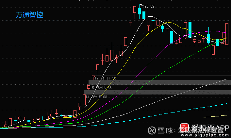The width and height of the screenshot is (231, 138).
Task: Select the short yellow line segment at bottom right
Action: tap(215, 116)
